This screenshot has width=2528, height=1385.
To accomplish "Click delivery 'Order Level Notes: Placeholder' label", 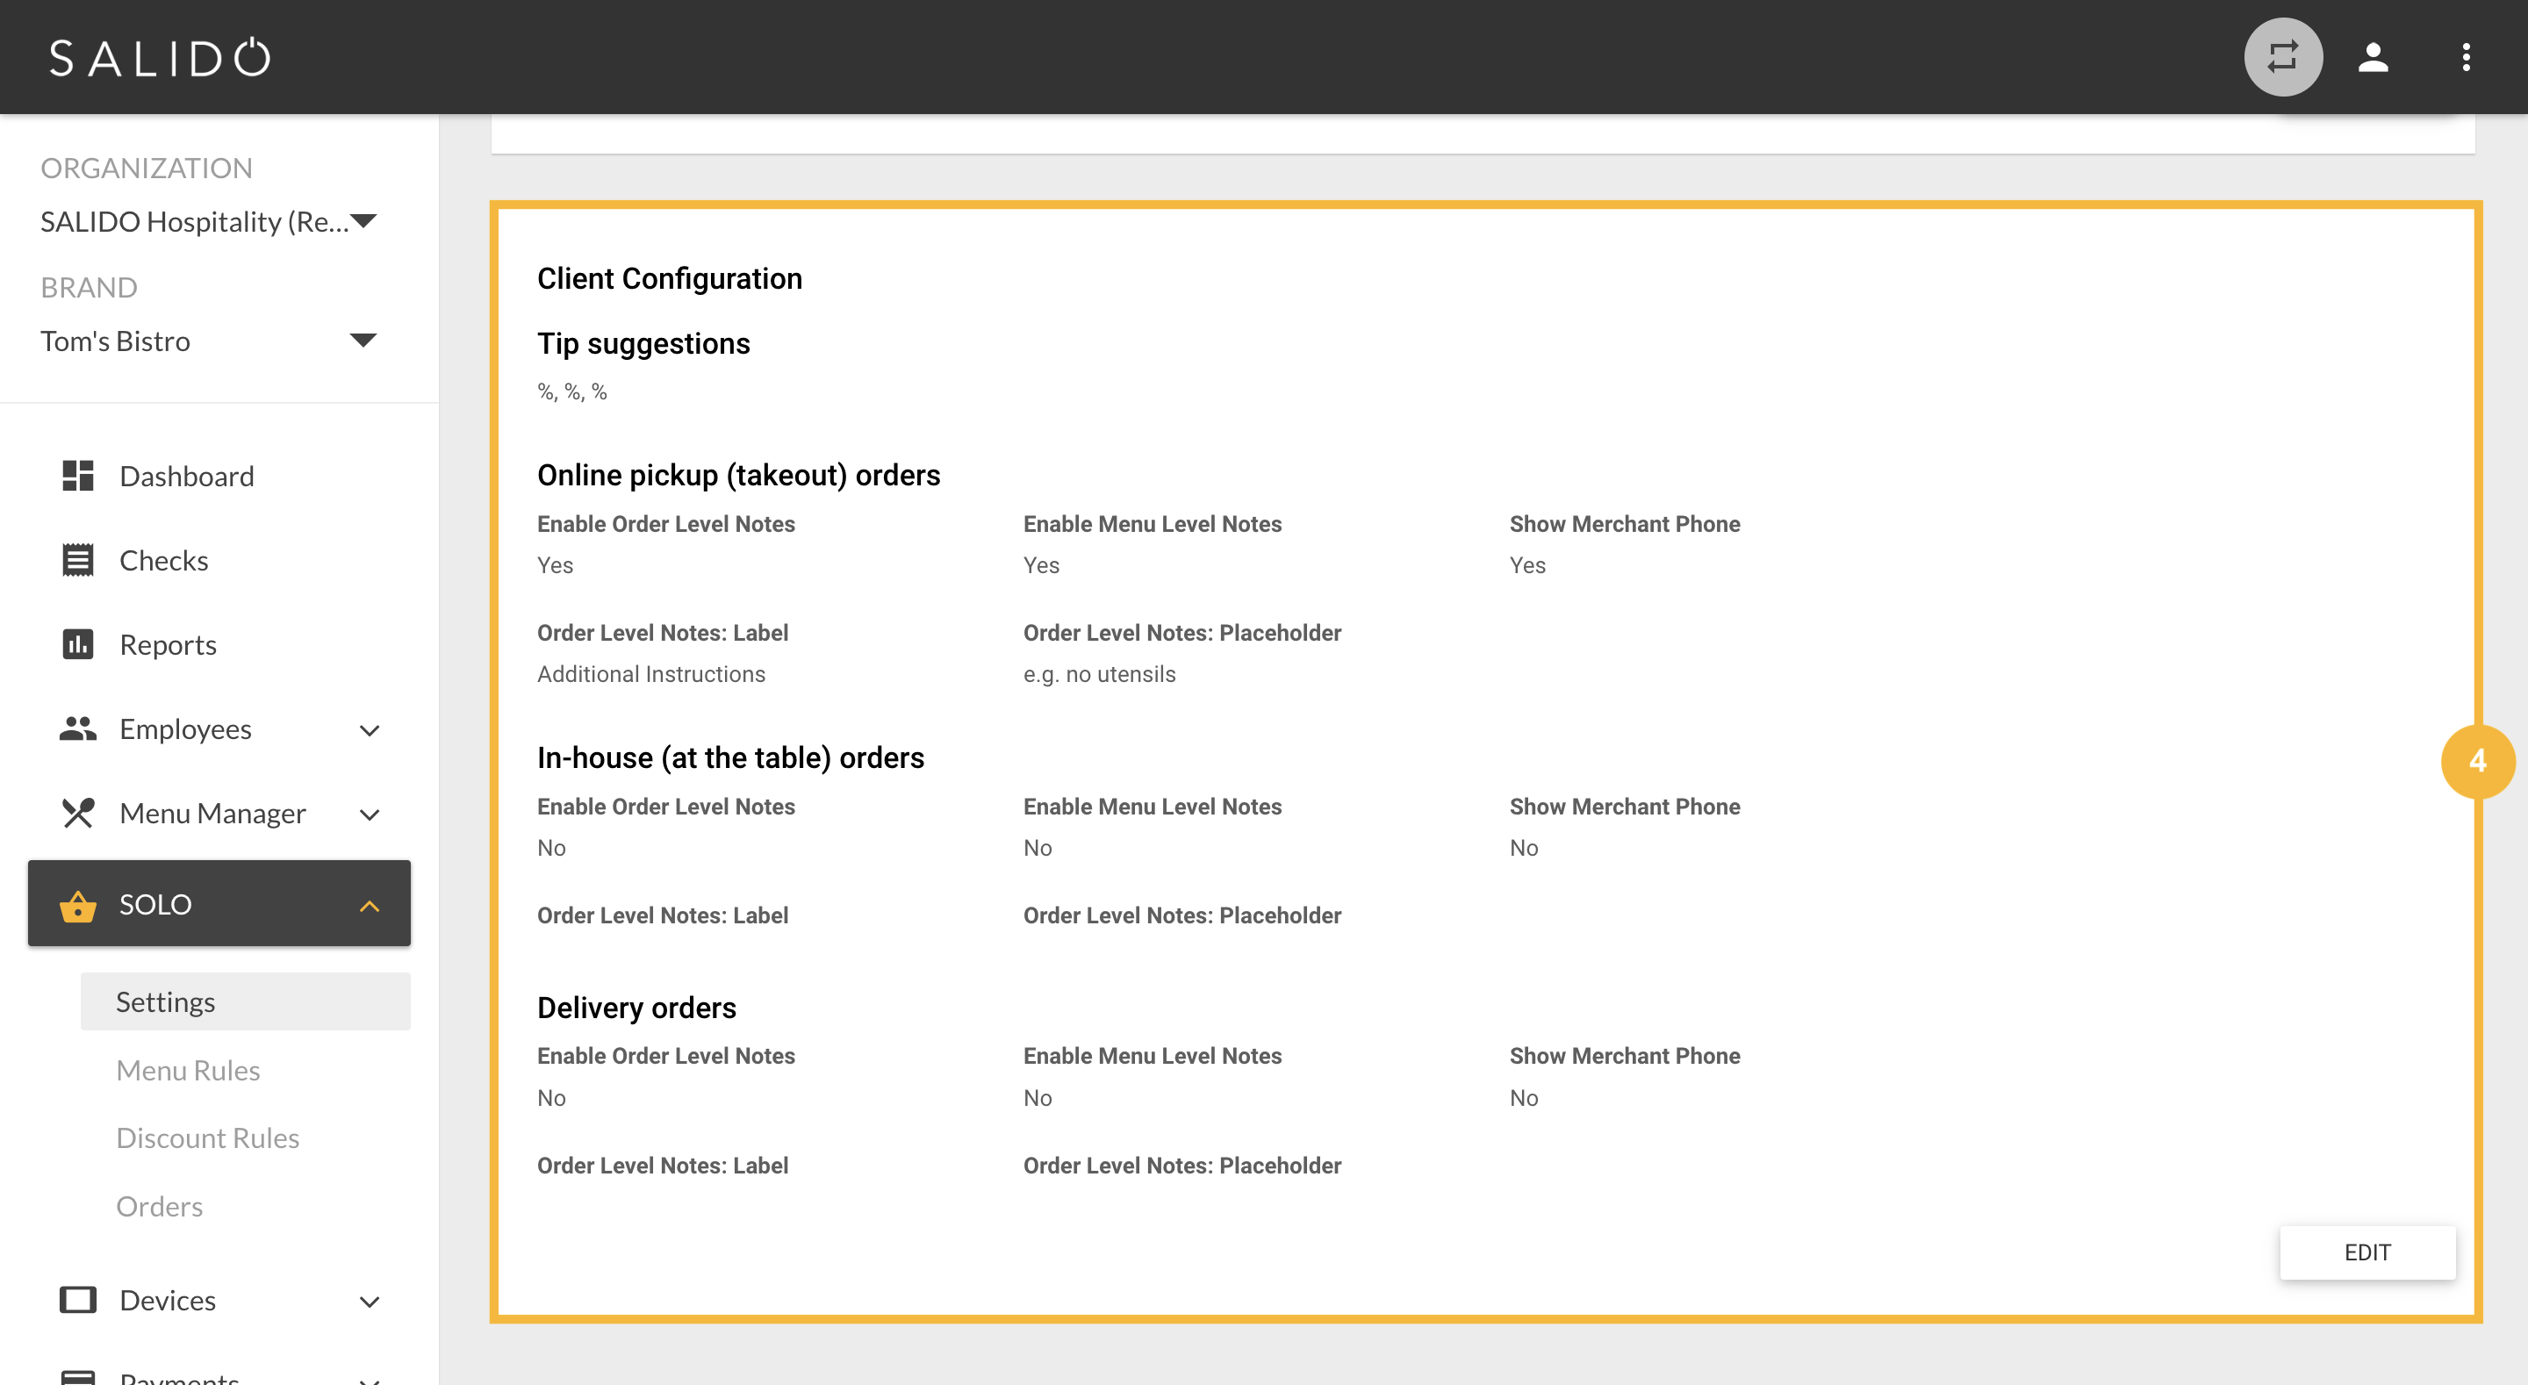I will click(x=1181, y=1166).
